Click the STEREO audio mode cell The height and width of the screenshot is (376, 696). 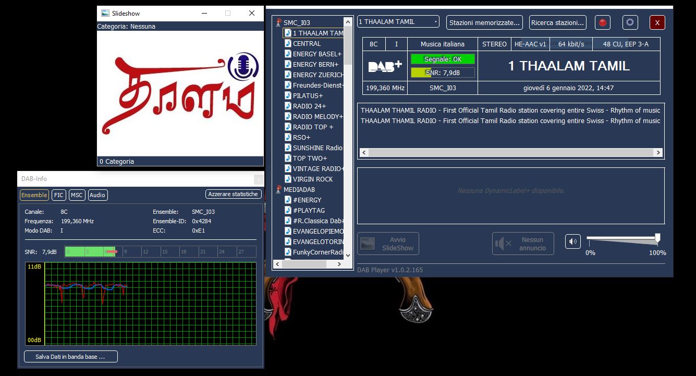[x=494, y=44]
